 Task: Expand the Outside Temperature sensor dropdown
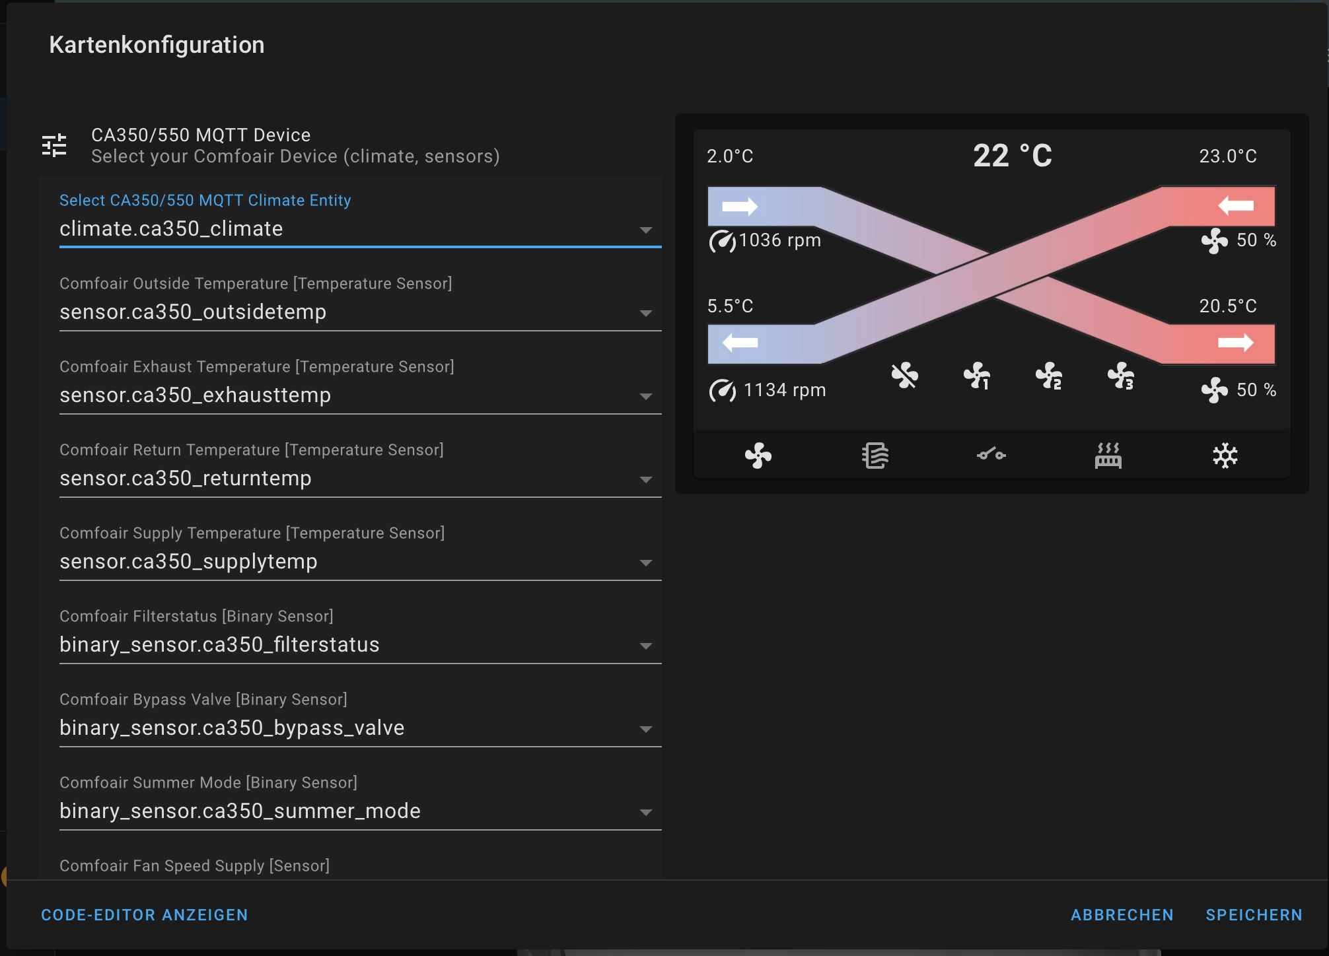click(x=645, y=313)
